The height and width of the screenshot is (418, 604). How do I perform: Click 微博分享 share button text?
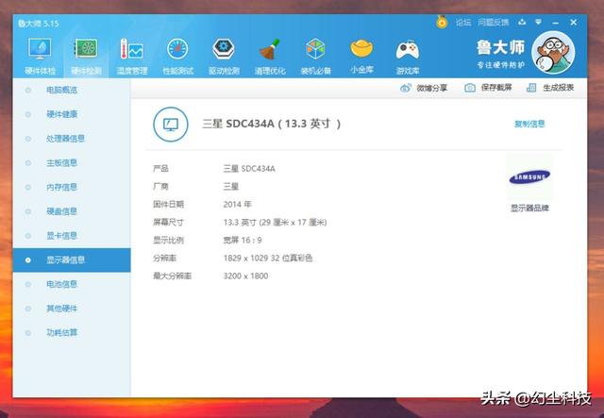click(x=432, y=88)
